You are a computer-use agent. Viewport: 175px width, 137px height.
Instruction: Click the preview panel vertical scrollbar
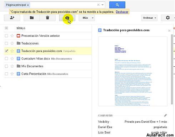[x=172, y=69]
